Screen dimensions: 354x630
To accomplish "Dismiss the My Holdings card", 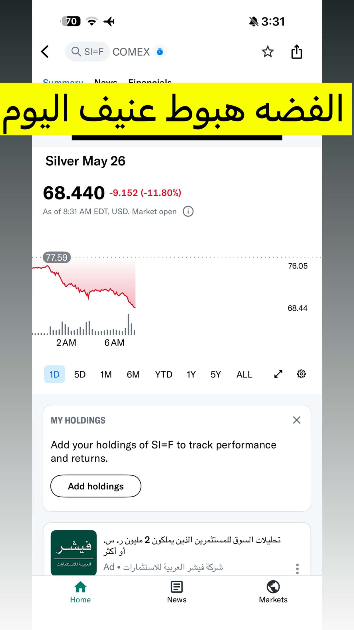I will [x=297, y=420].
